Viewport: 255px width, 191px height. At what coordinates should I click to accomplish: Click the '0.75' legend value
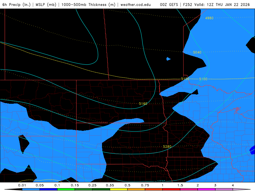coord(145,185)
